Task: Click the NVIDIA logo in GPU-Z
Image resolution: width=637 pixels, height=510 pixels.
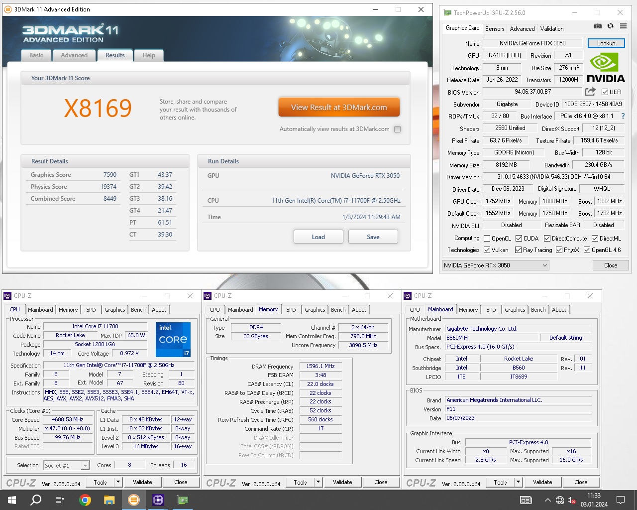Action: [x=606, y=68]
